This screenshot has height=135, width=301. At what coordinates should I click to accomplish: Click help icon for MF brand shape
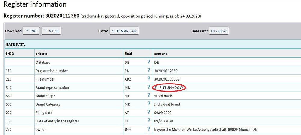point(149,95)
